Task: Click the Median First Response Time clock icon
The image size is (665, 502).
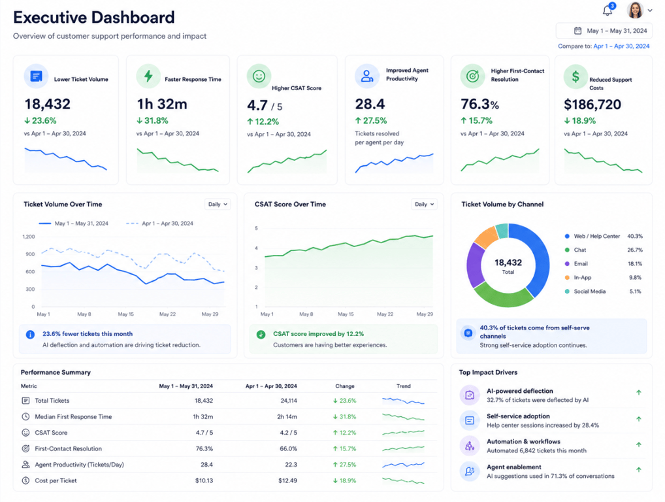Action: click(x=25, y=417)
